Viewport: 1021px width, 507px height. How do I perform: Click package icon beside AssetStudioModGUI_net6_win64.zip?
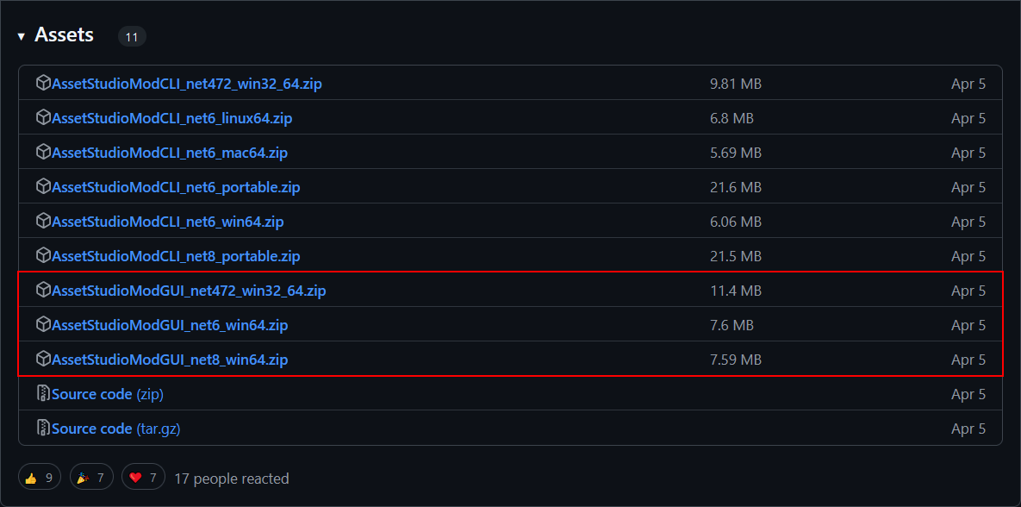[x=43, y=325]
